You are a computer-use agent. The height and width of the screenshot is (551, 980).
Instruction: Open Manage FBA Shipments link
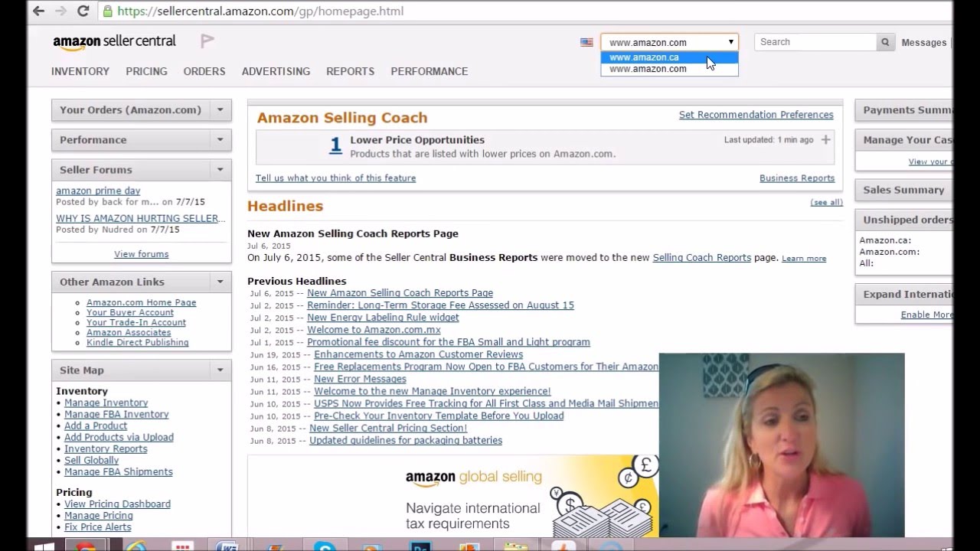119,471
